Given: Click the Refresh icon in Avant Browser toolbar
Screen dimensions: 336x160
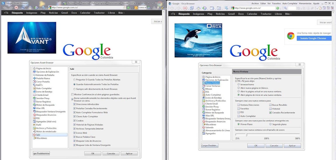Looking at the screenshot, I should click(x=23, y=8).
